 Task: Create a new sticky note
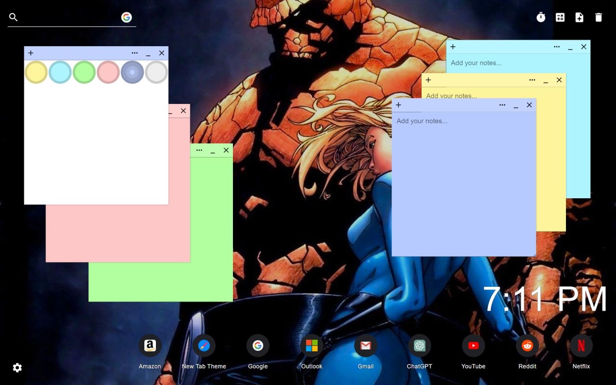(x=579, y=17)
